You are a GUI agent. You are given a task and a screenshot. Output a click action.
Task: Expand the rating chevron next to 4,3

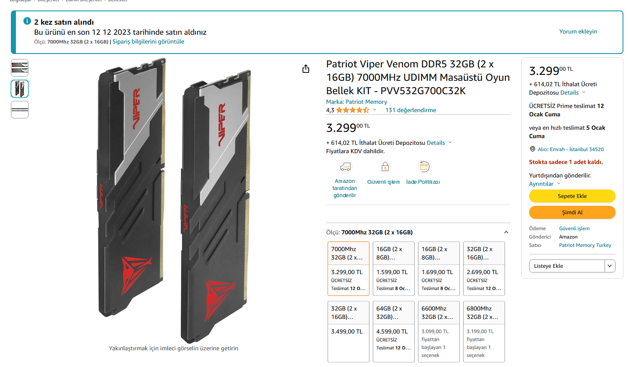(x=374, y=110)
